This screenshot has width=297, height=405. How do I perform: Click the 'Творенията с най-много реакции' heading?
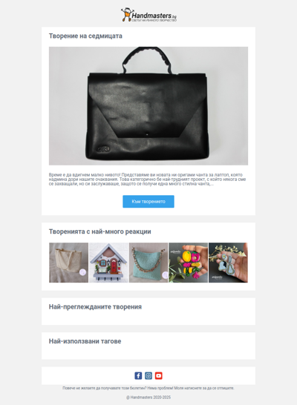100,231
